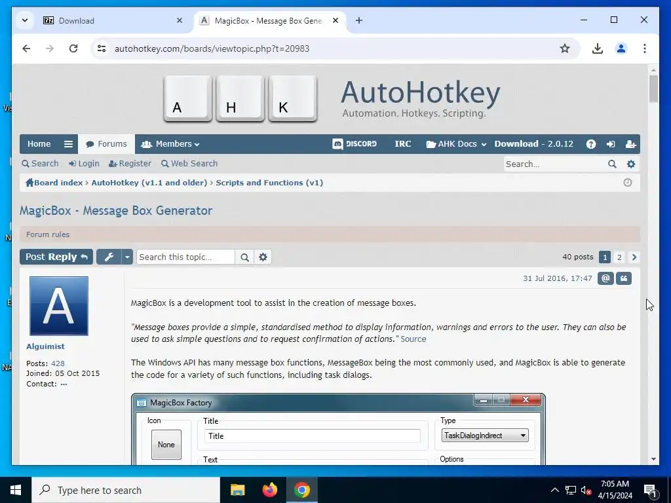Open the Windows Start button
The height and width of the screenshot is (503, 671).
pyautogui.click(x=16, y=490)
